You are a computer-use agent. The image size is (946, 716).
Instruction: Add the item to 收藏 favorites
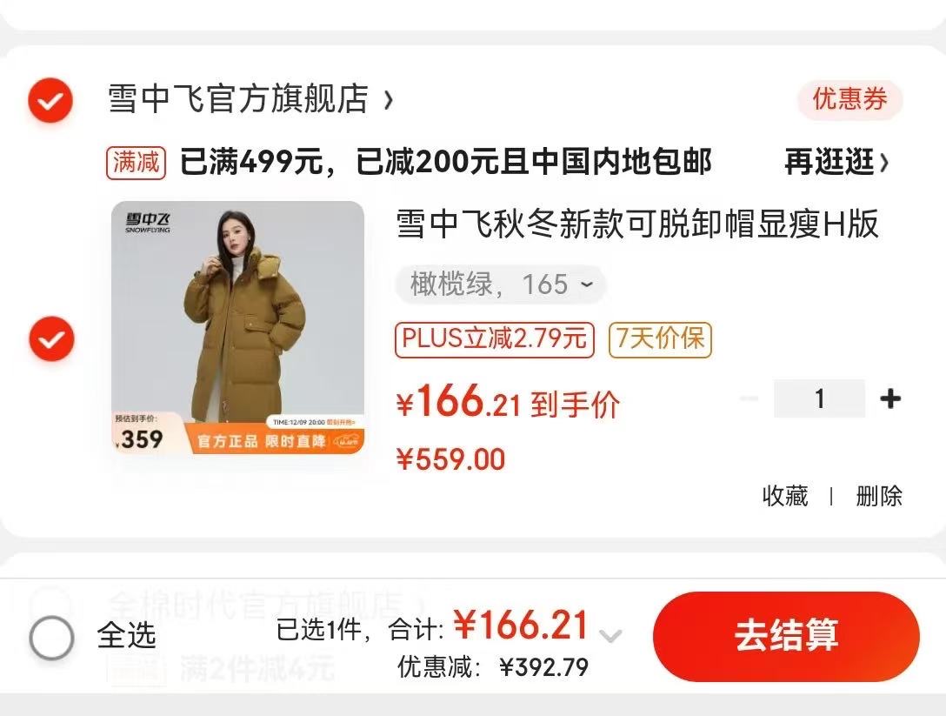(x=785, y=496)
